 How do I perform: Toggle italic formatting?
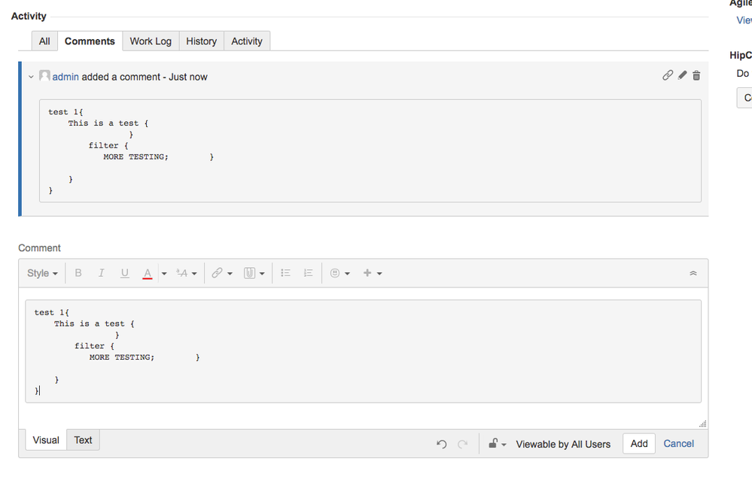click(101, 273)
